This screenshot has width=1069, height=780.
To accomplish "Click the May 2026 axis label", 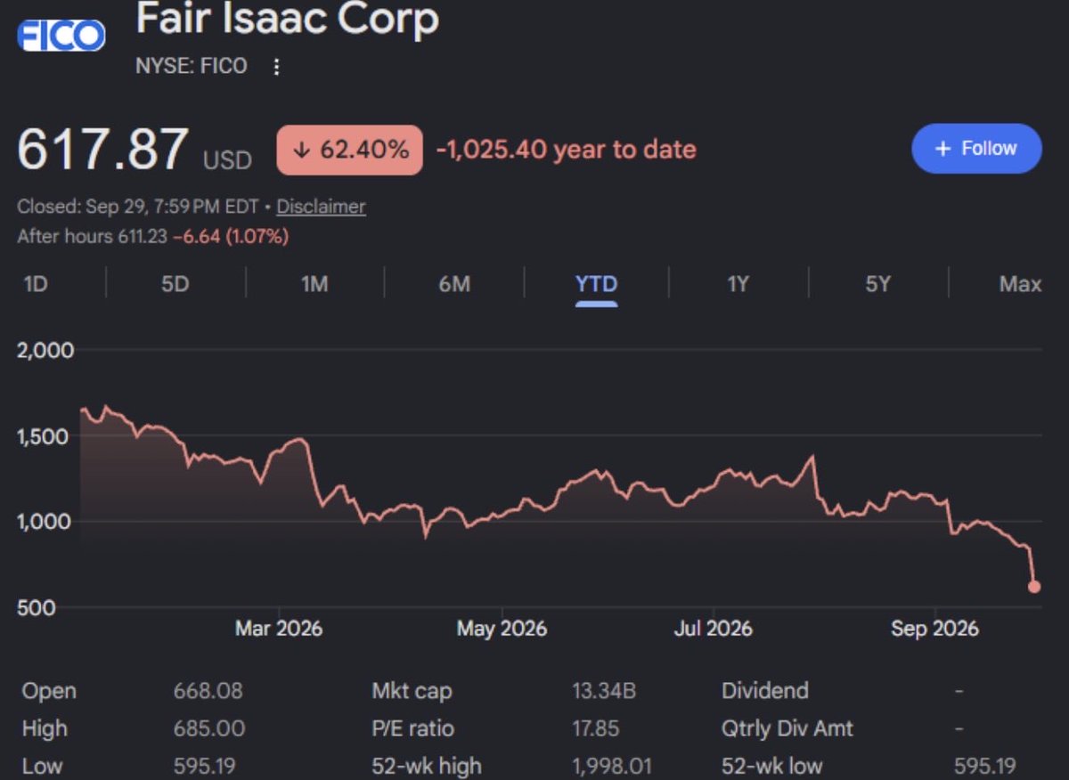I will [502, 629].
